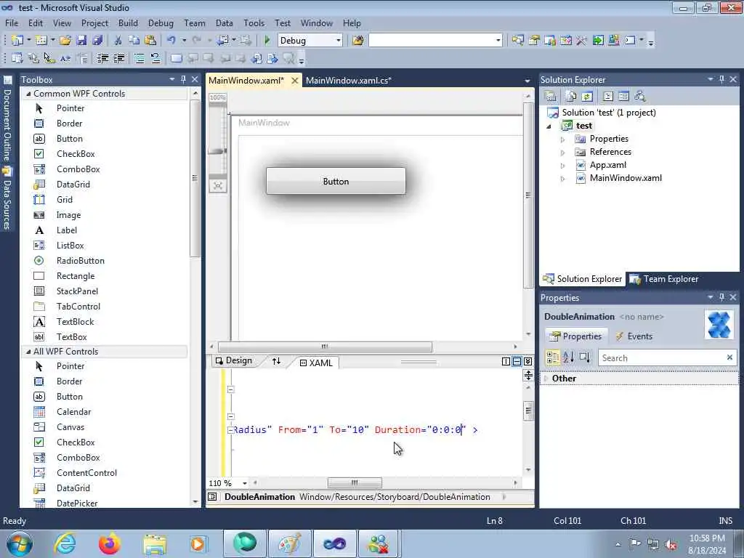Select the DataGrid control in Common WPF Controls
Image resolution: width=744 pixels, height=558 pixels.
click(x=73, y=184)
